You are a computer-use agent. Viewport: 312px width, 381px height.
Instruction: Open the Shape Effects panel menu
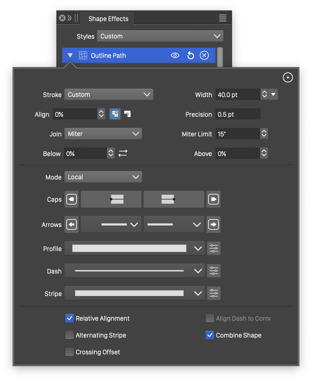tap(223, 18)
